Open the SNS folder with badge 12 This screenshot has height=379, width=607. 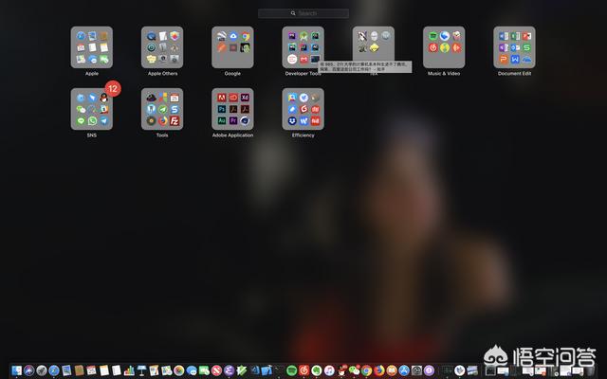point(92,109)
